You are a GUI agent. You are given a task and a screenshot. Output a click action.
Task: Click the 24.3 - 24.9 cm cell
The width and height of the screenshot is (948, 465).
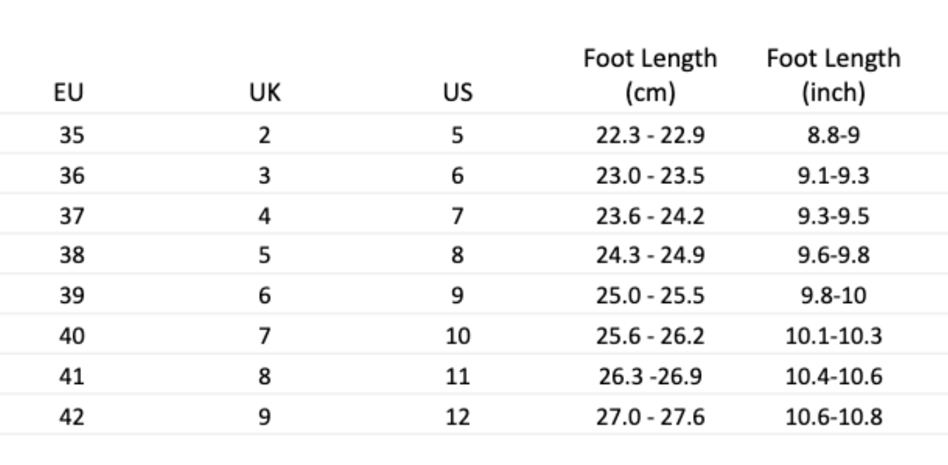pos(649,255)
